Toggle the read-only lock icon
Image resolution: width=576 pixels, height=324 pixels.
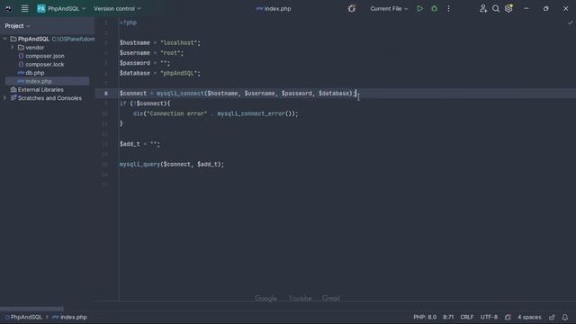click(x=552, y=317)
